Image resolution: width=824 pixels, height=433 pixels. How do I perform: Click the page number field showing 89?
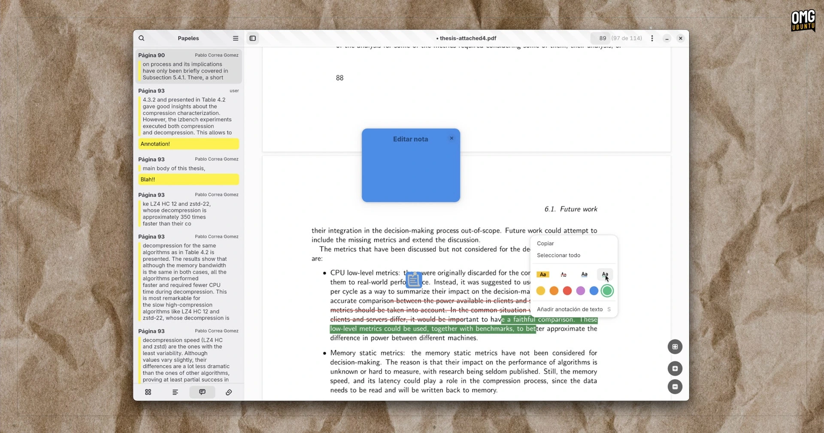[600, 38]
